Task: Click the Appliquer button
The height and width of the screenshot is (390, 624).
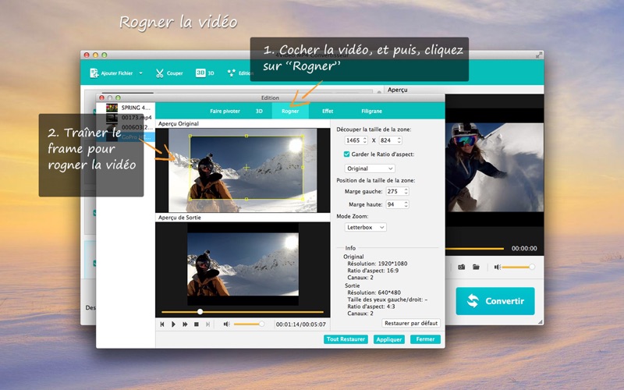Action: click(389, 339)
